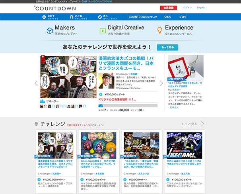
Task: Open the manga project card thumbnail
Action: coord(56,145)
